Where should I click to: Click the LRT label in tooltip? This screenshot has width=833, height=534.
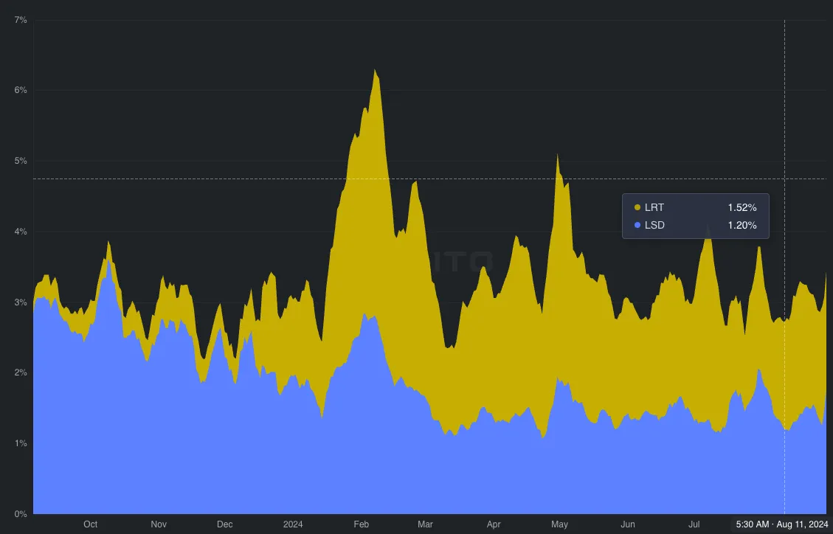(654, 208)
